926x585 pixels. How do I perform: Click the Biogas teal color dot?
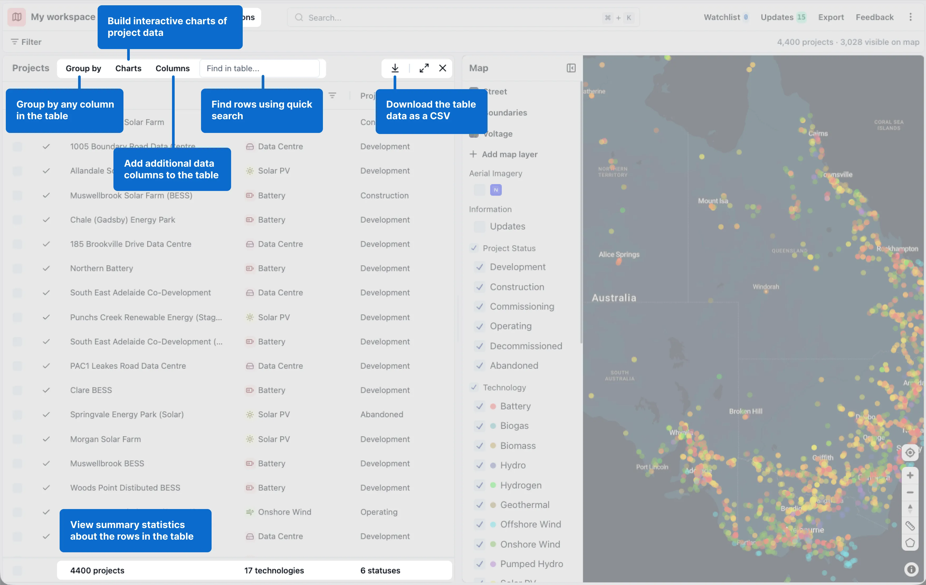493,425
